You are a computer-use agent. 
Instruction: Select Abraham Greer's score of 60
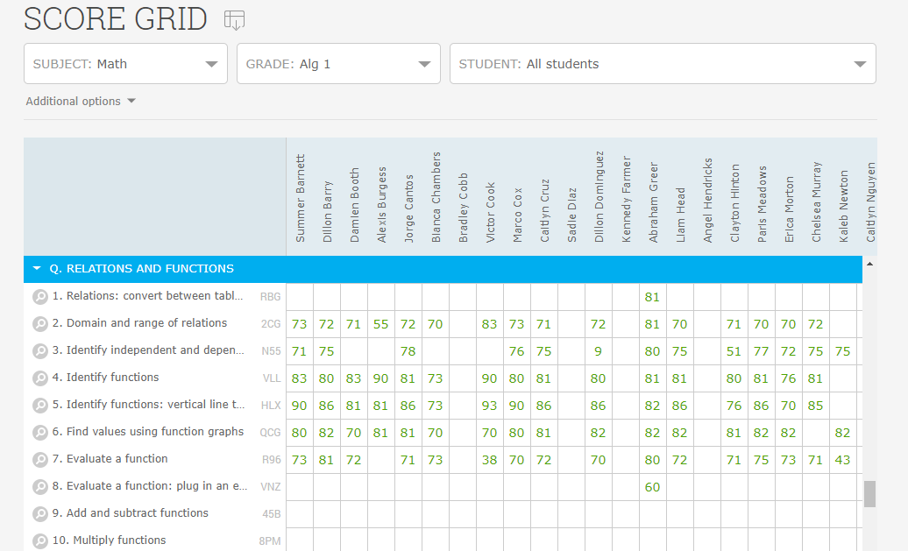[652, 487]
